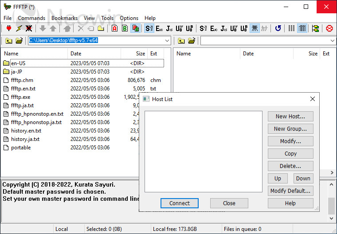
Task: Go up one folder in local pane
Action: [8, 41]
